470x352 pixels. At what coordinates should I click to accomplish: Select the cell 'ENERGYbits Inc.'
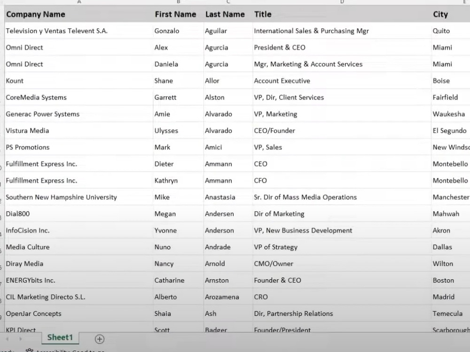coord(78,280)
